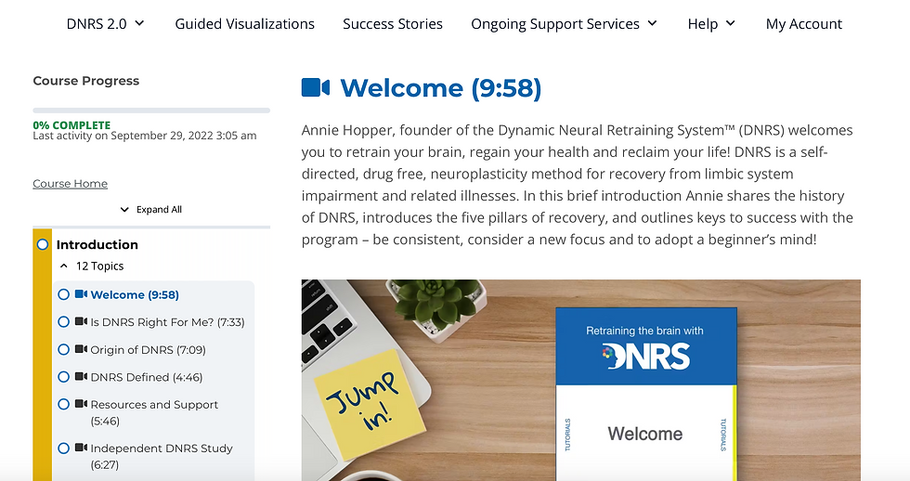Click the Welcome (9:58) page title
910x481 pixels.
coord(440,88)
